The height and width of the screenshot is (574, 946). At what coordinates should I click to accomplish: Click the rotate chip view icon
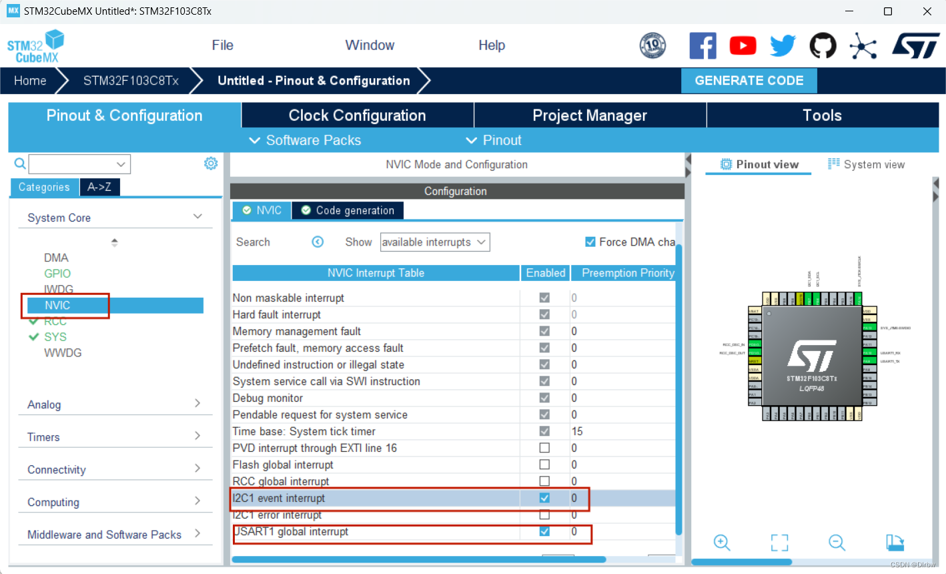[895, 542]
